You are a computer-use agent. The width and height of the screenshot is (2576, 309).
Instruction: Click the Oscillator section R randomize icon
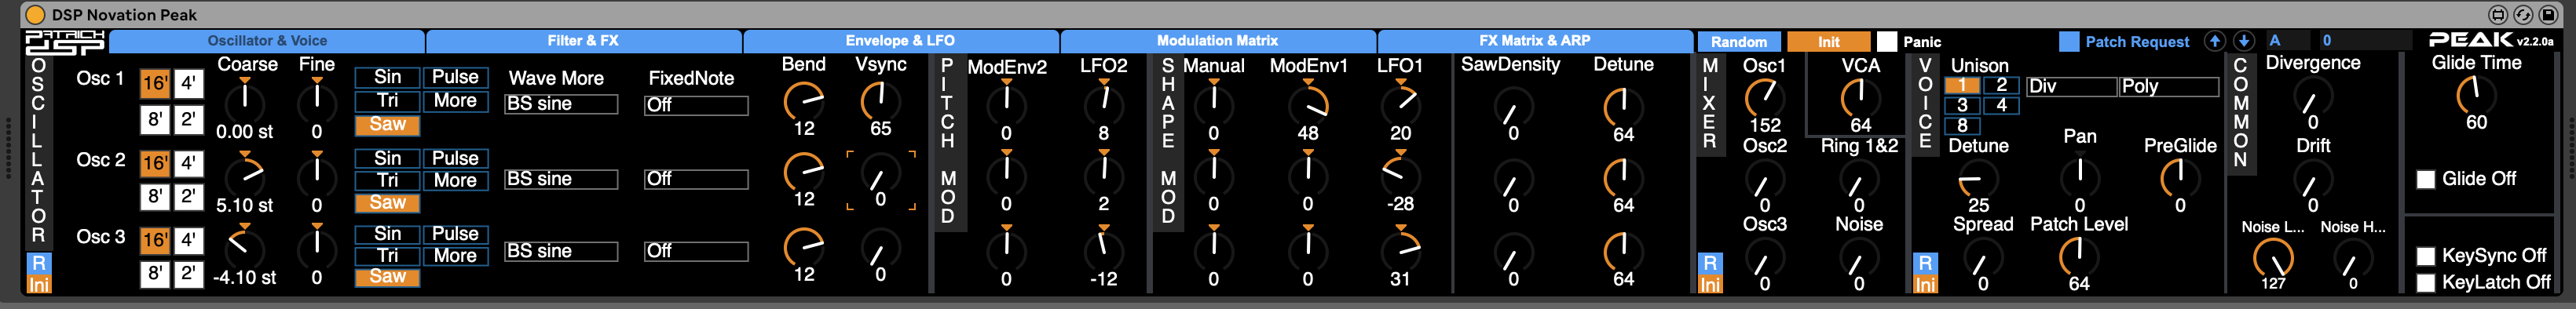[38, 263]
